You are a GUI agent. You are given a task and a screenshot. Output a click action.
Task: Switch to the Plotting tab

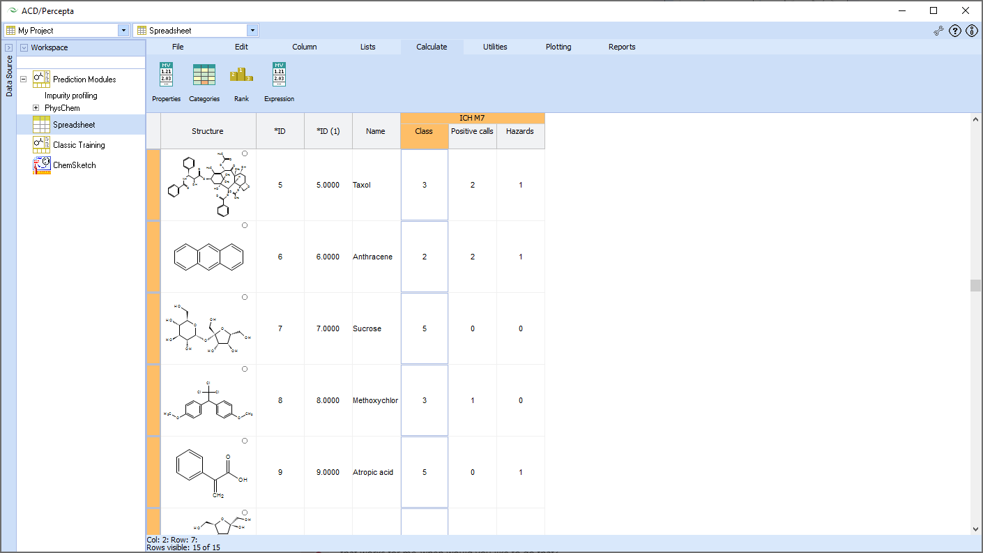click(x=558, y=47)
